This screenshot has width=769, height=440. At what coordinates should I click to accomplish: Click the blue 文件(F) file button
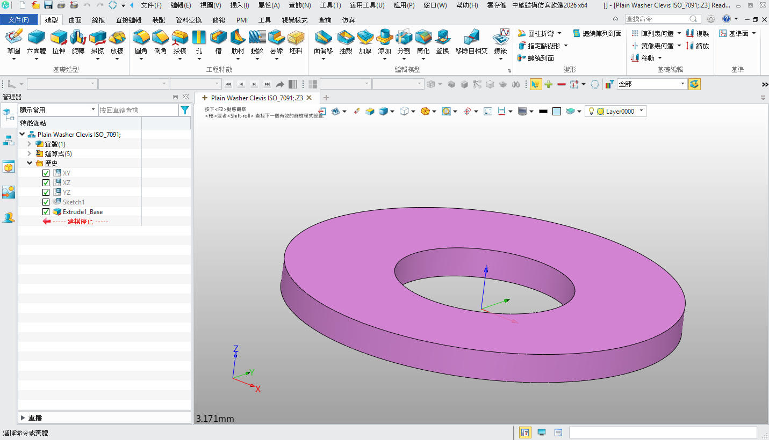[x=19, y=20]
